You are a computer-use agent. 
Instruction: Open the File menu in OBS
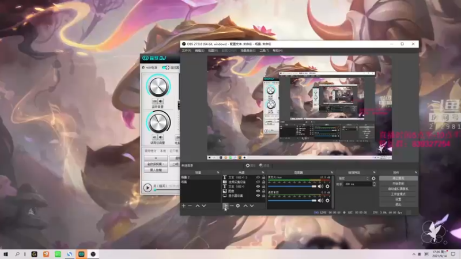coord(186,51)
